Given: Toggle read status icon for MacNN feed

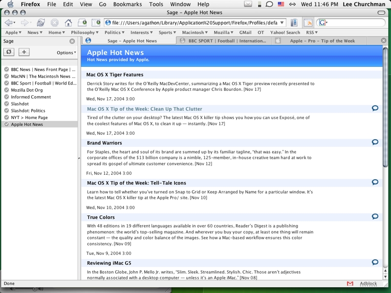Looking at the screenshot, I should [6, 77].
